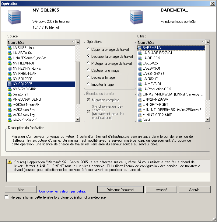Click the Source list scrollbar thumb

point(78,83)
